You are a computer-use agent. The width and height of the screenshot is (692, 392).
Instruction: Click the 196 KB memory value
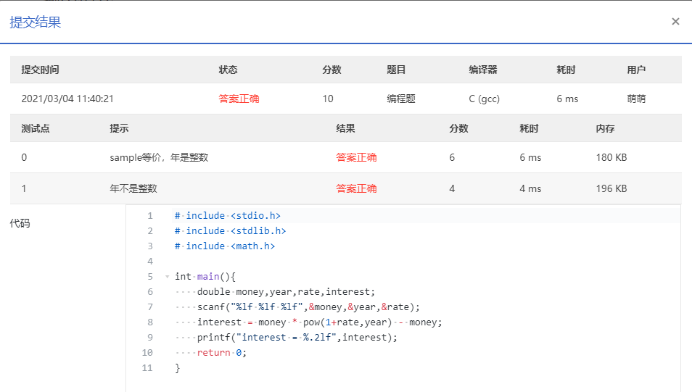point(611,188)
